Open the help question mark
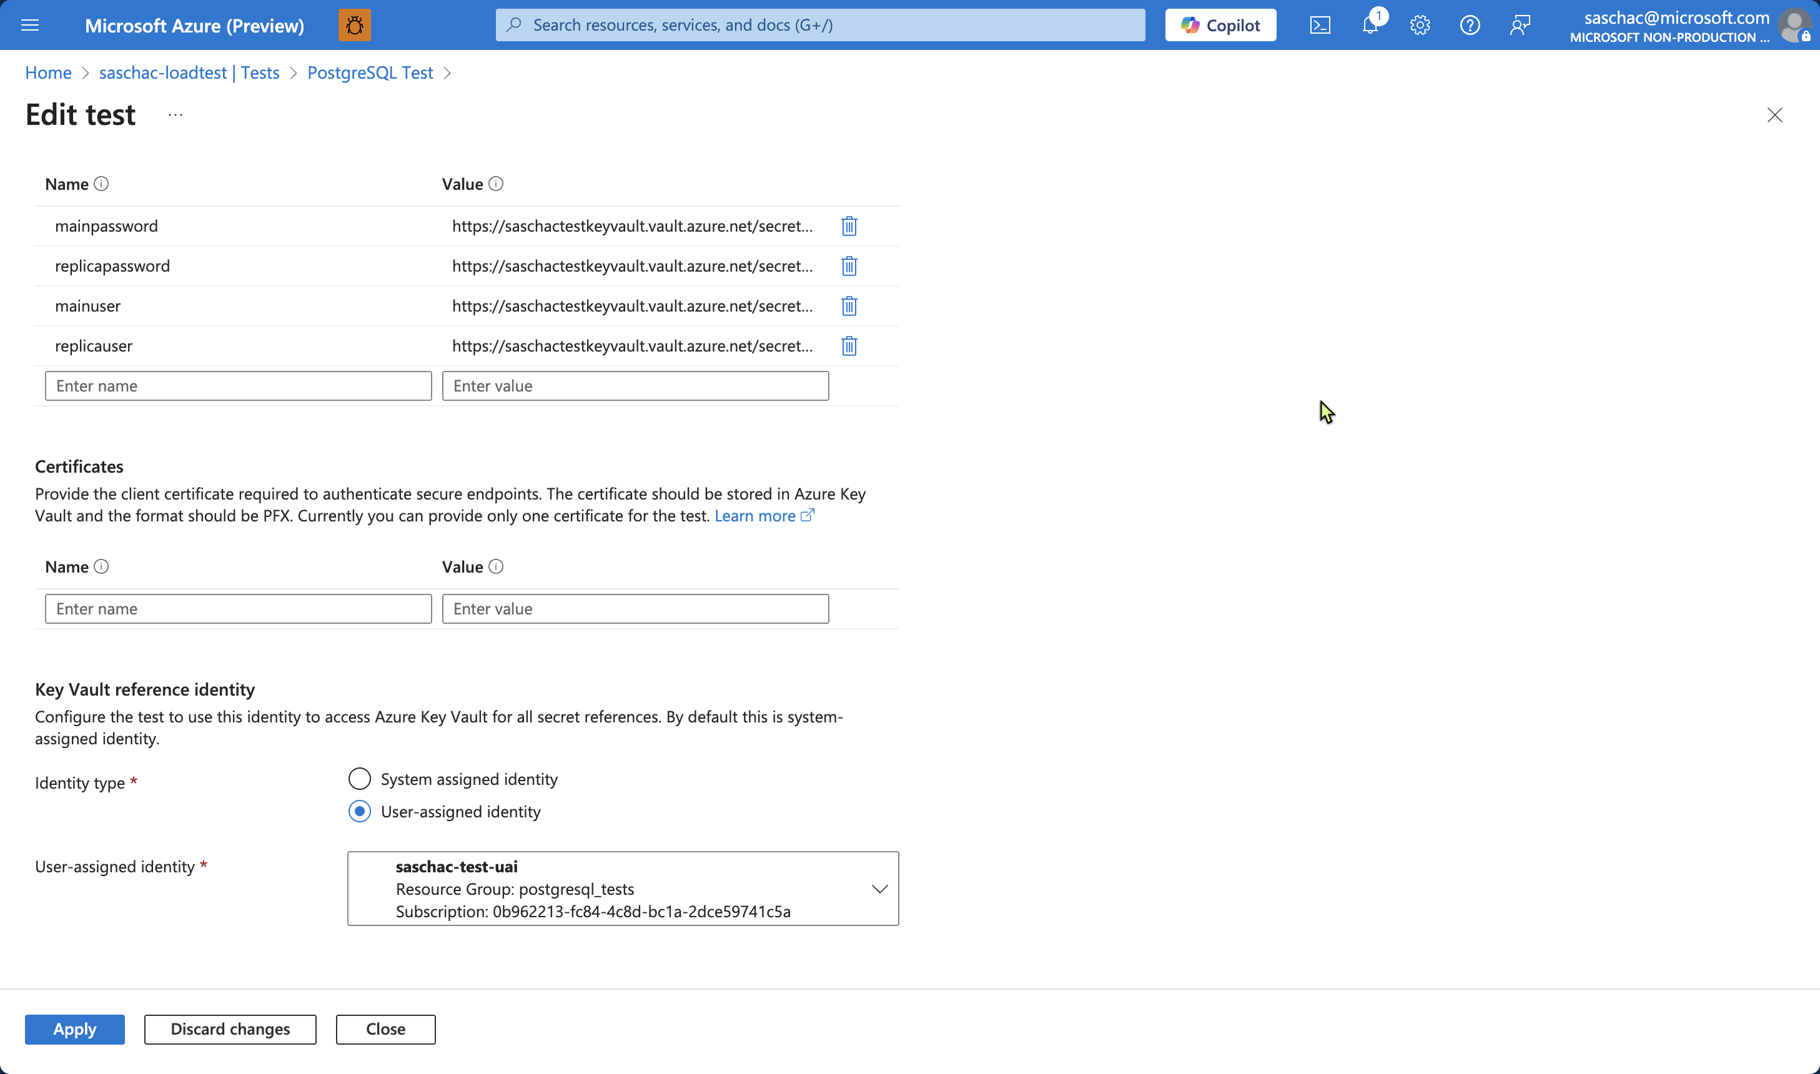 click(x=1470, y=26)
